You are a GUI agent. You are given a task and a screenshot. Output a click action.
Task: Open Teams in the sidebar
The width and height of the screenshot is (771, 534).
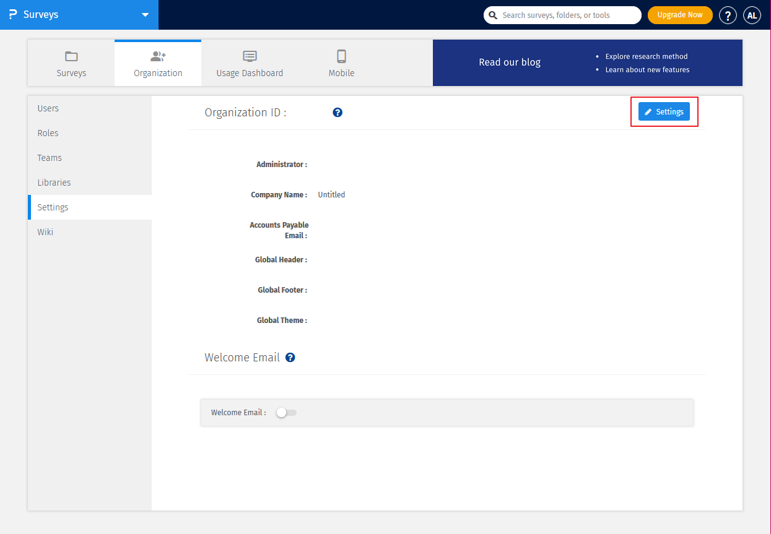pyautogui.click(x=90, y=158)
